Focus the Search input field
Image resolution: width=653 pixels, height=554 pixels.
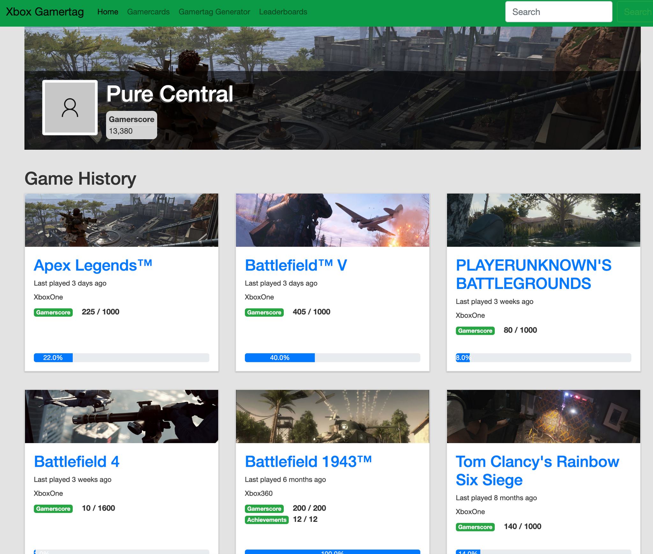tap(559, 12)
